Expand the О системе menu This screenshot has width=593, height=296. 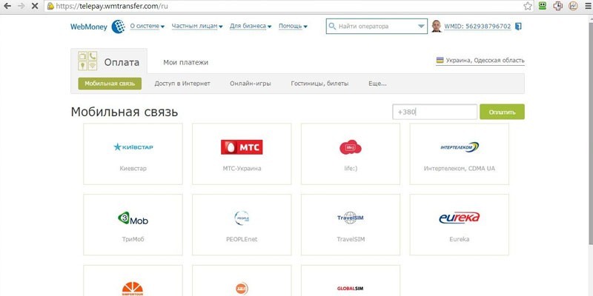(x=147, y=27)
